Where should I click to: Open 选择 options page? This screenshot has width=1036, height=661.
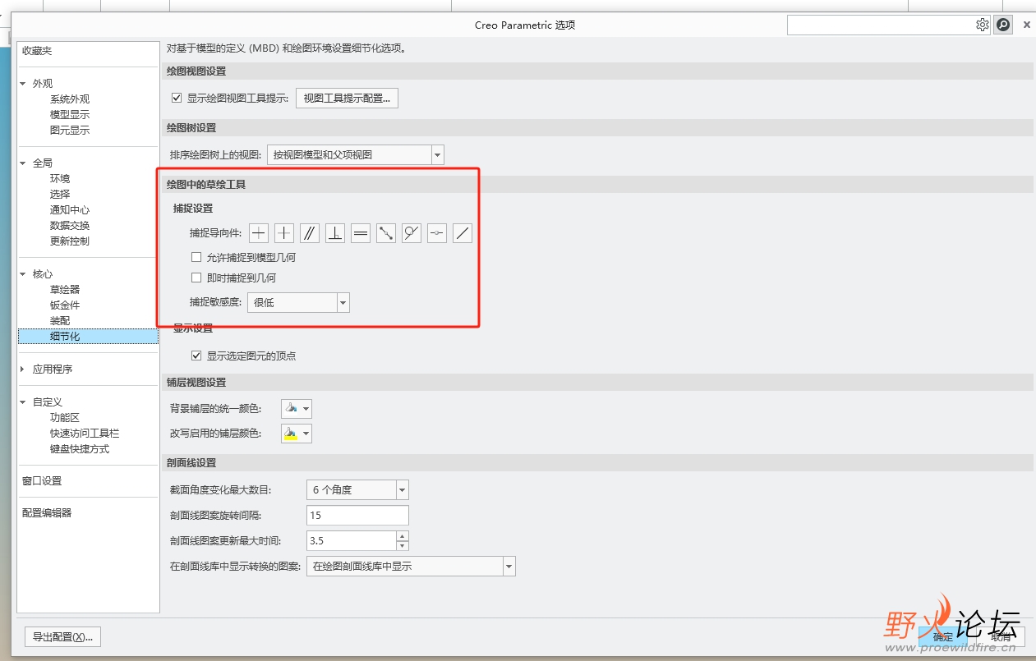(x=60, y=195)
